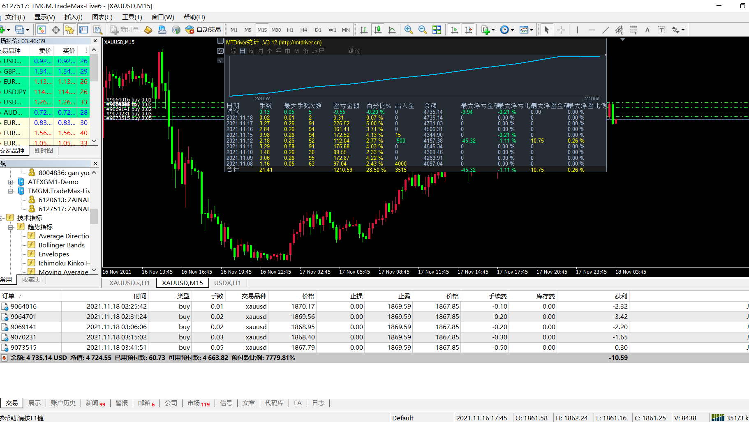Sort orders by the 获利 column header
This screenshot has height=422, width=749.
pyautogui.click(x=621, y=296)
